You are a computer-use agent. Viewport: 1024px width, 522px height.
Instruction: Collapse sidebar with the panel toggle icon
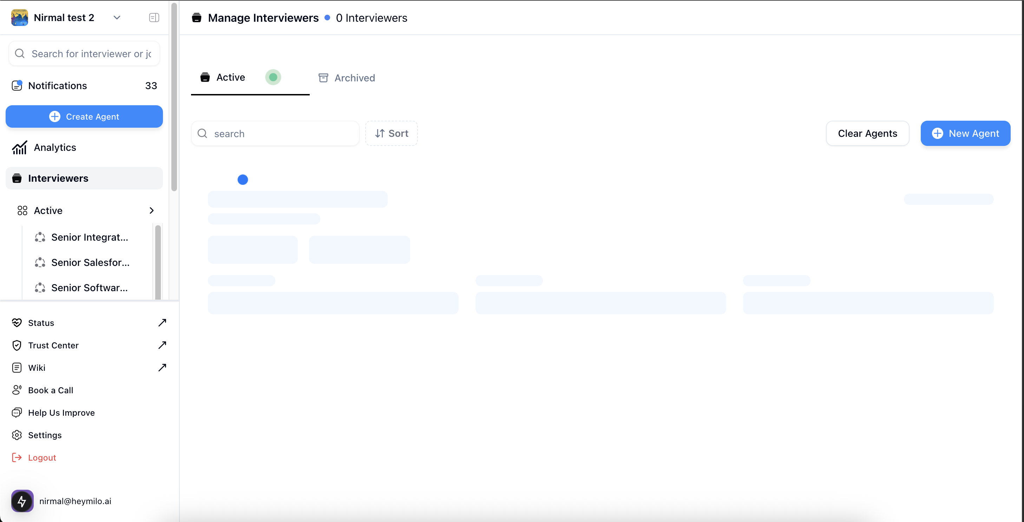[x=154, y=18]
